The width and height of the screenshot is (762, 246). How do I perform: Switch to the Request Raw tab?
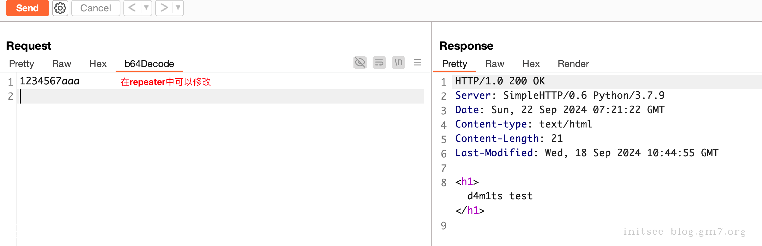tap(61, 64)
